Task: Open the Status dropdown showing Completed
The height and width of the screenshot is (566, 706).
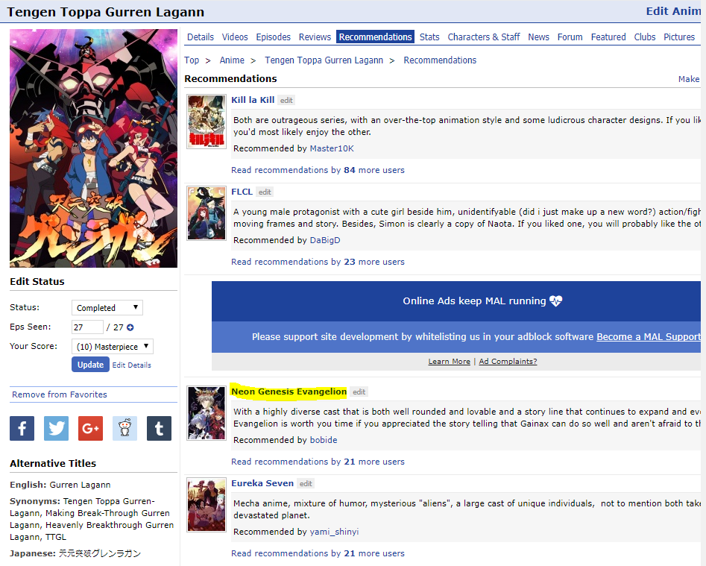Action: click(x=107, y=308)
